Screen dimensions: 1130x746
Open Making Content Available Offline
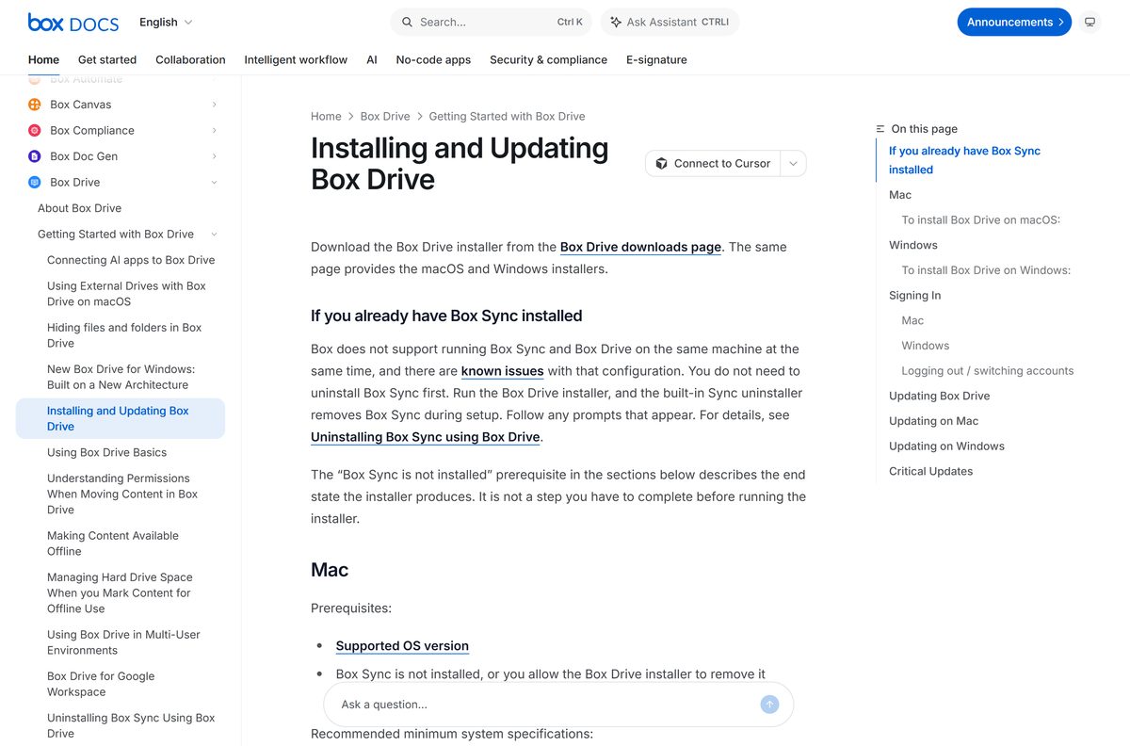pyautogui.click(x=113, y=543)
